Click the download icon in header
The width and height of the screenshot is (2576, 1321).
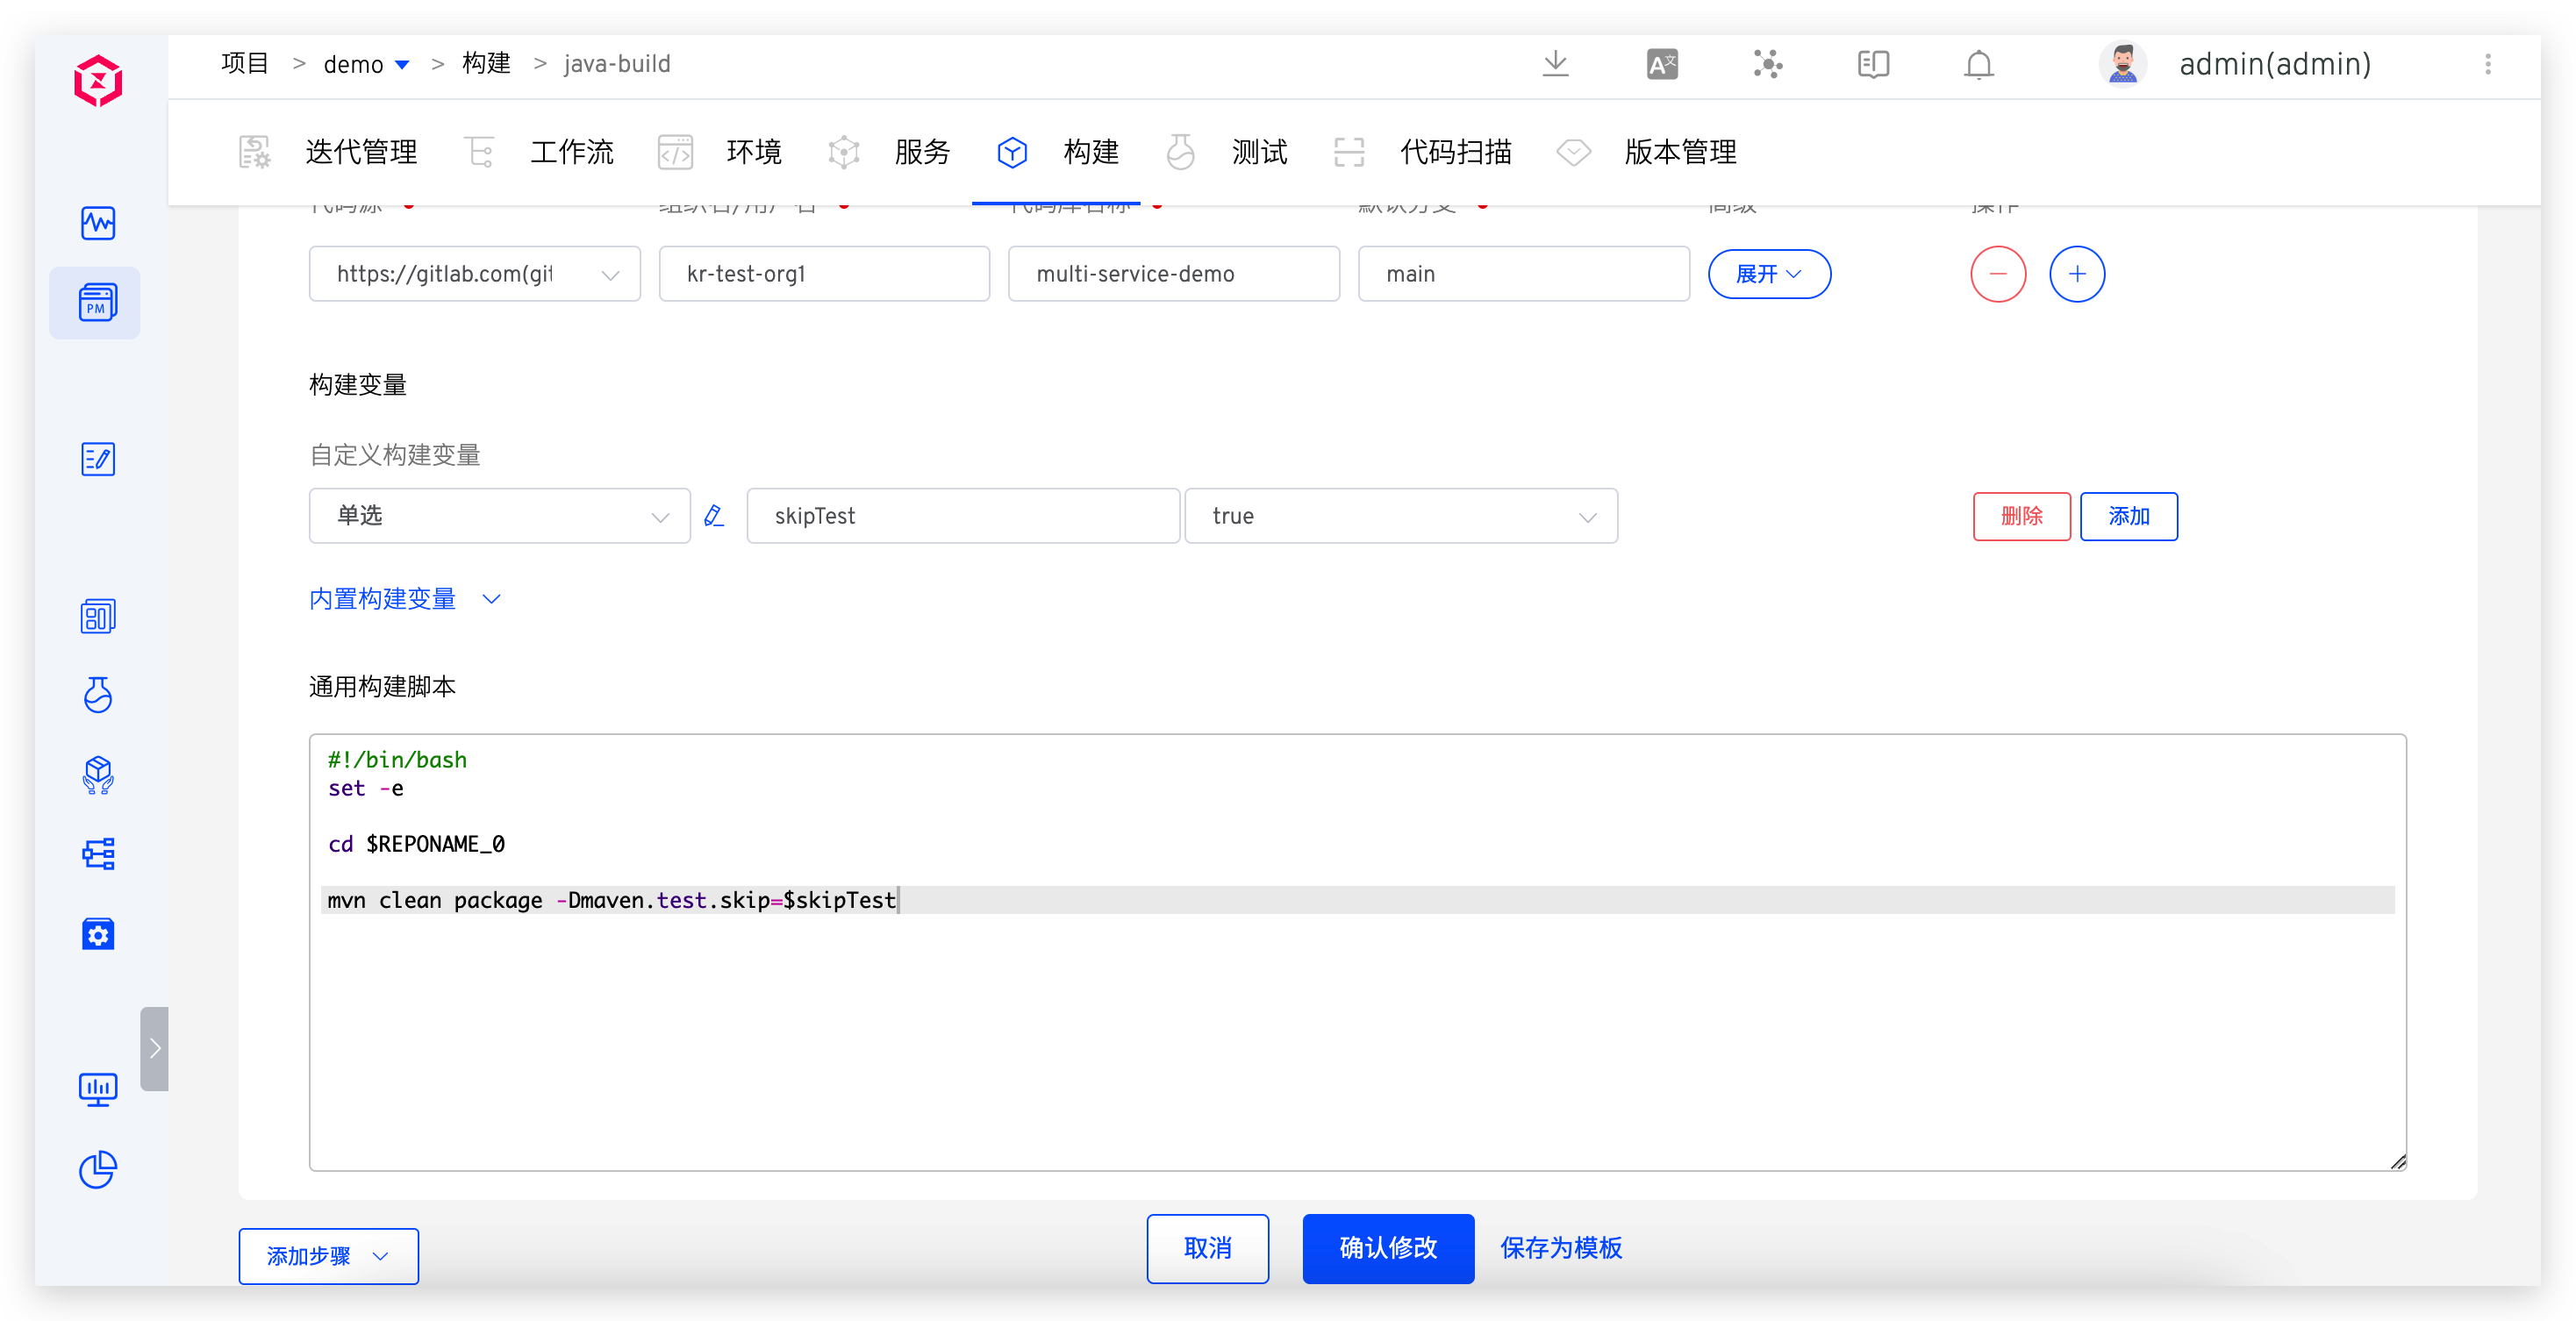pos(1555,64)
